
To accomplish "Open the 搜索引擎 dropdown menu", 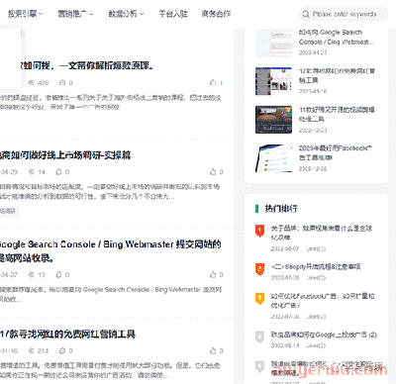I will click(26, 14).
